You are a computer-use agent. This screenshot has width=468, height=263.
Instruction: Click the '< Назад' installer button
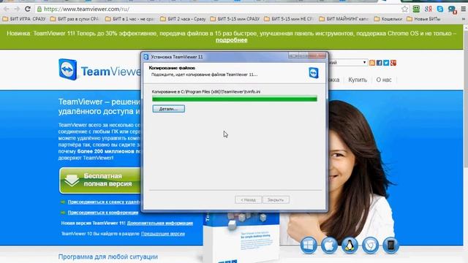[248, 199]
